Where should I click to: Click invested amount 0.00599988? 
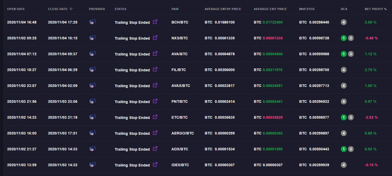319,54
